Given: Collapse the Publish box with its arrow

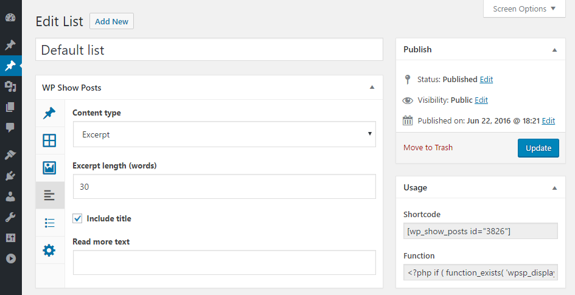Looking at the screenshot, I should [554, 50].
